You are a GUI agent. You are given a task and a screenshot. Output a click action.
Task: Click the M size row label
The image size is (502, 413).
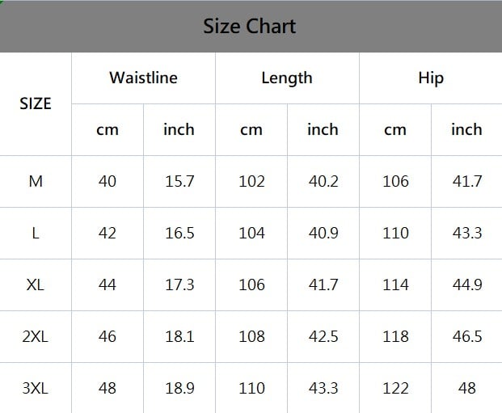click(x=36, y=181)
